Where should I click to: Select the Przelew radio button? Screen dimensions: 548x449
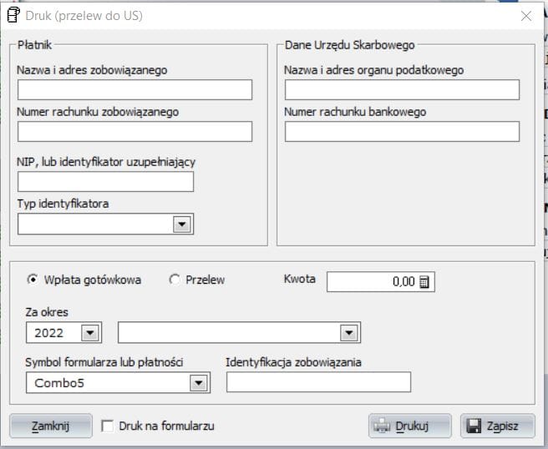(175, 280)
